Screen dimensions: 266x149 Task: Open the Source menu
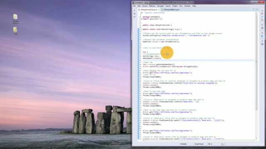click(x=145, y=6)
